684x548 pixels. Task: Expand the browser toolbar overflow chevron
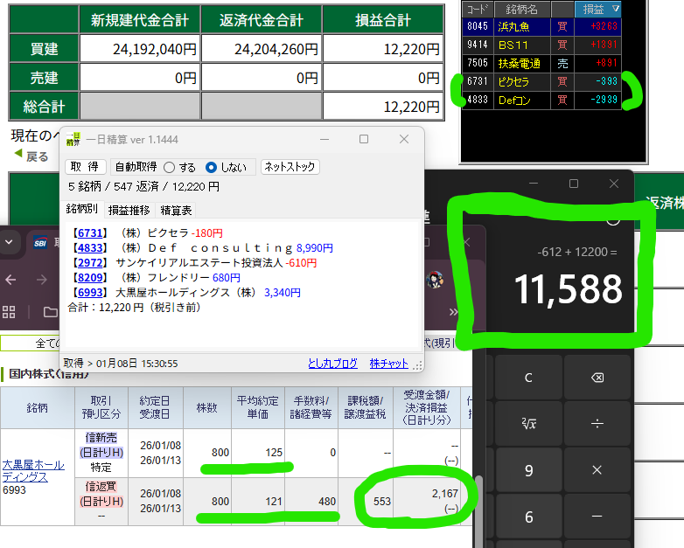455,312
